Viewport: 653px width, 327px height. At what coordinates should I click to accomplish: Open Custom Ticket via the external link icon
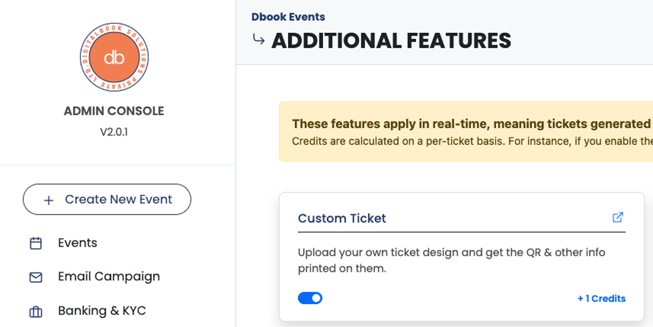click(x=618, y=217)
